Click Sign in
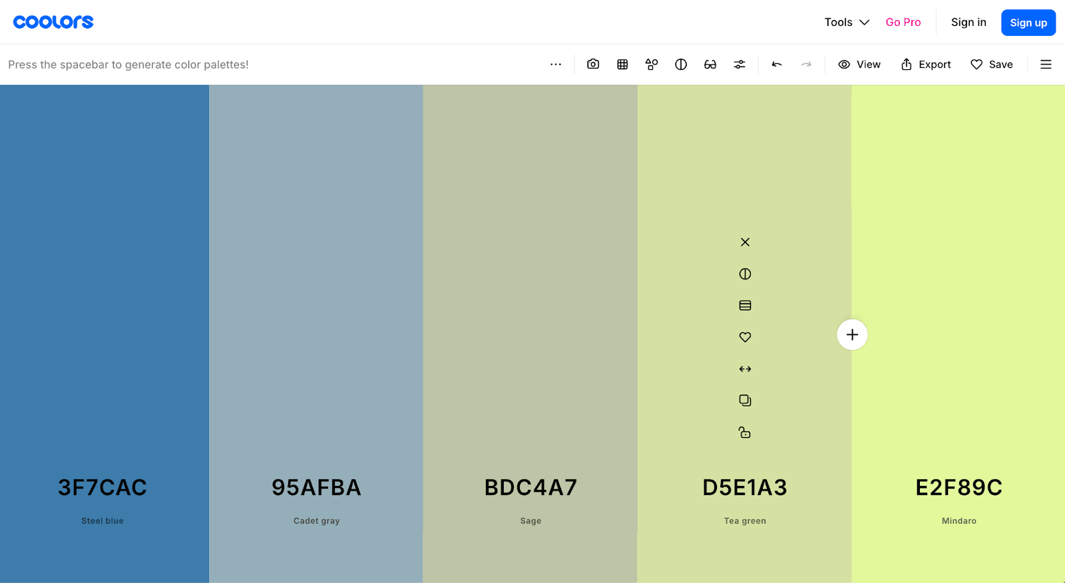Viewport: 1065px width, 583px height. (968, 23)
